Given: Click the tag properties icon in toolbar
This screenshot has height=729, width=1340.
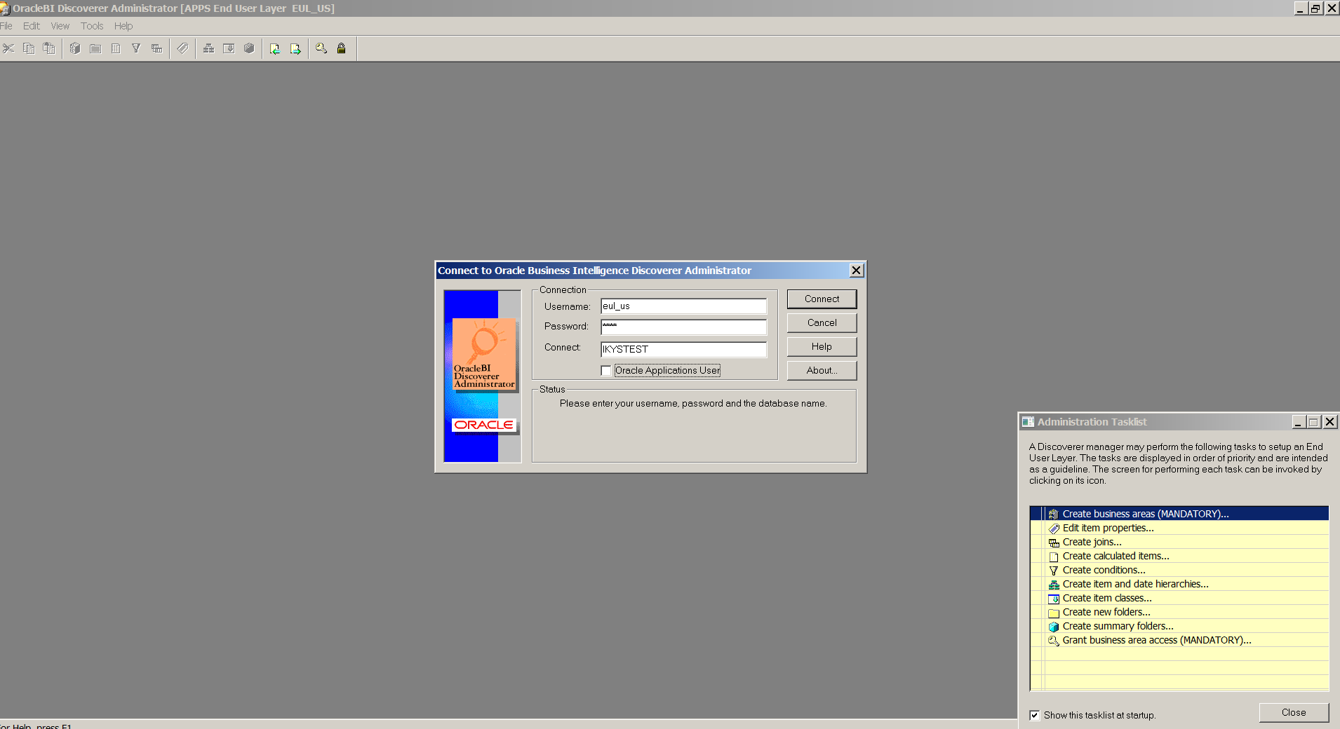Looking at the screenshot, I should 182,48.
